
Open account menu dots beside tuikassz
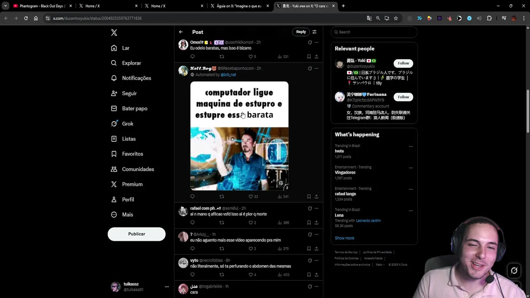pyautogui.click(x=167, y=287)
